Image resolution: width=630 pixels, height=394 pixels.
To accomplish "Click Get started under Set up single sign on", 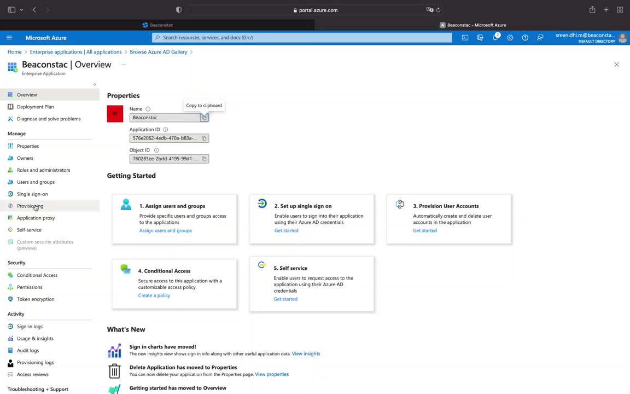I will 286,231.
